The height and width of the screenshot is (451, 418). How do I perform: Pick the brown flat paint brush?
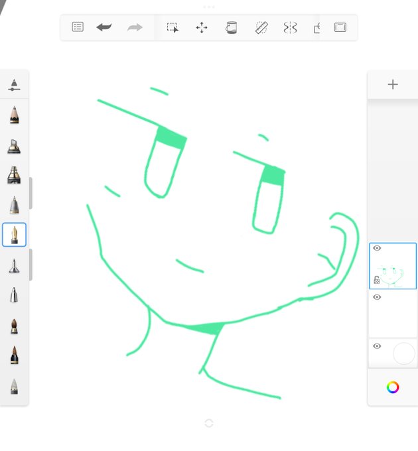click(x=14, y=355)
